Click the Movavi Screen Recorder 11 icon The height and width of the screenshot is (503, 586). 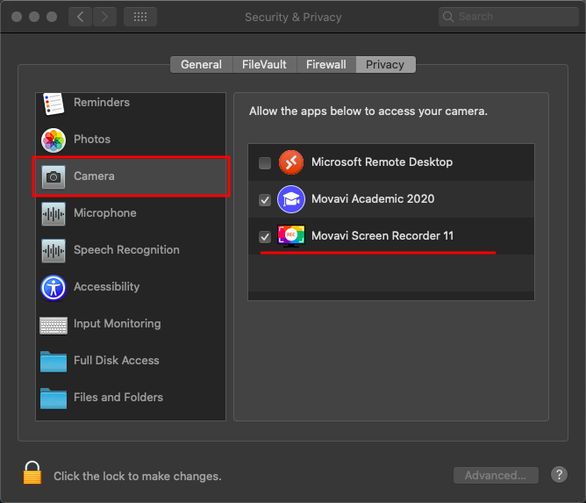coord(291,236)
